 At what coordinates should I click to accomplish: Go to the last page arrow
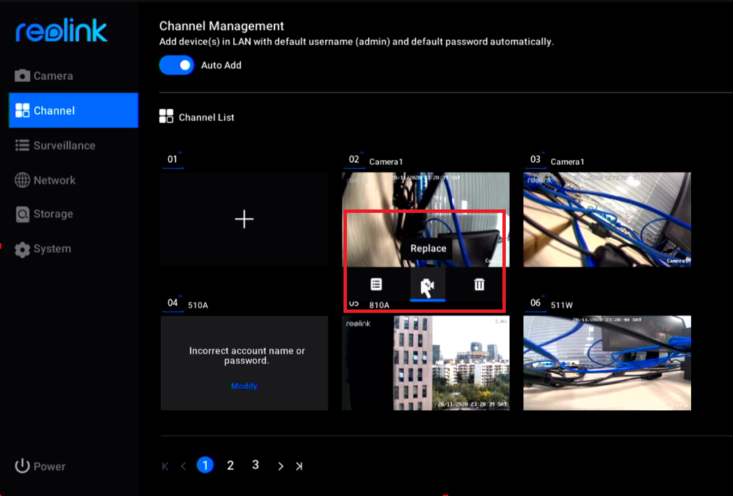[299, 466]
